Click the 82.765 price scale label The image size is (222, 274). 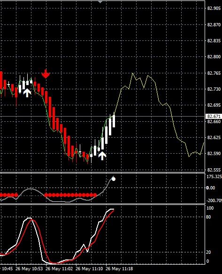[x=214, y=73]
